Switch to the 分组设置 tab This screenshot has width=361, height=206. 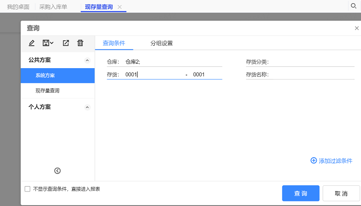point(162,43)
